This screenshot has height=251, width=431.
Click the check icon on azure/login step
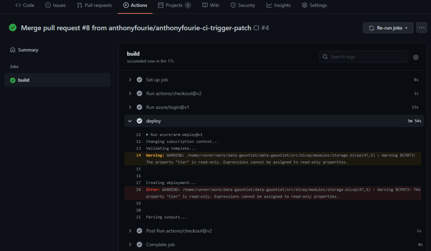(x=139, y=107)
